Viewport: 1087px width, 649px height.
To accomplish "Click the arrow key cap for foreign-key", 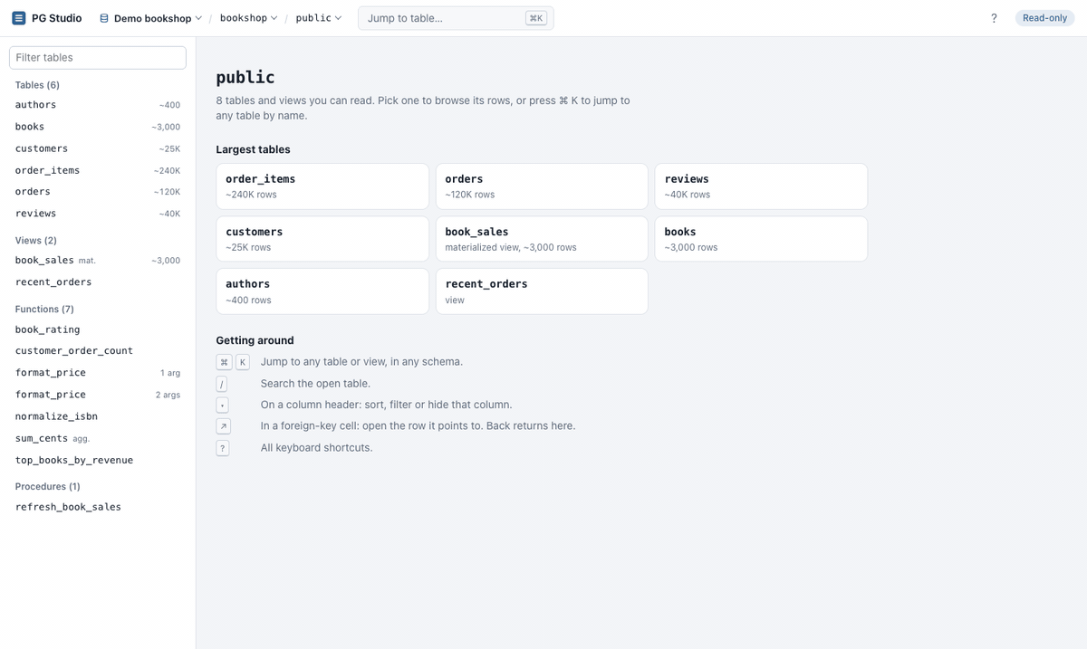I will [x=224, y=426].
